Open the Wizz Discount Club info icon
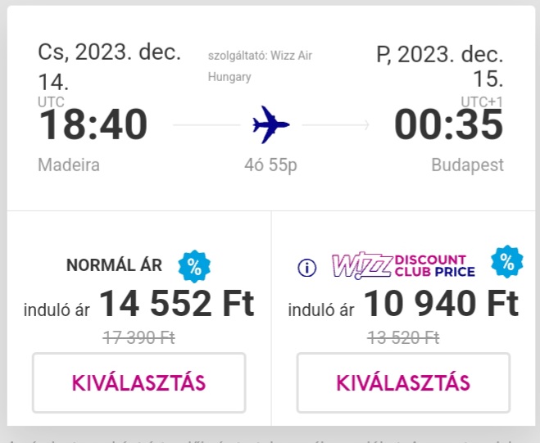This screenshot has height=443, width=540. pos(306,268)
